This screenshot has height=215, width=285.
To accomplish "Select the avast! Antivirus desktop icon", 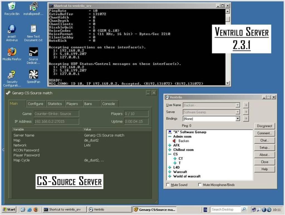I will [12, 33].
